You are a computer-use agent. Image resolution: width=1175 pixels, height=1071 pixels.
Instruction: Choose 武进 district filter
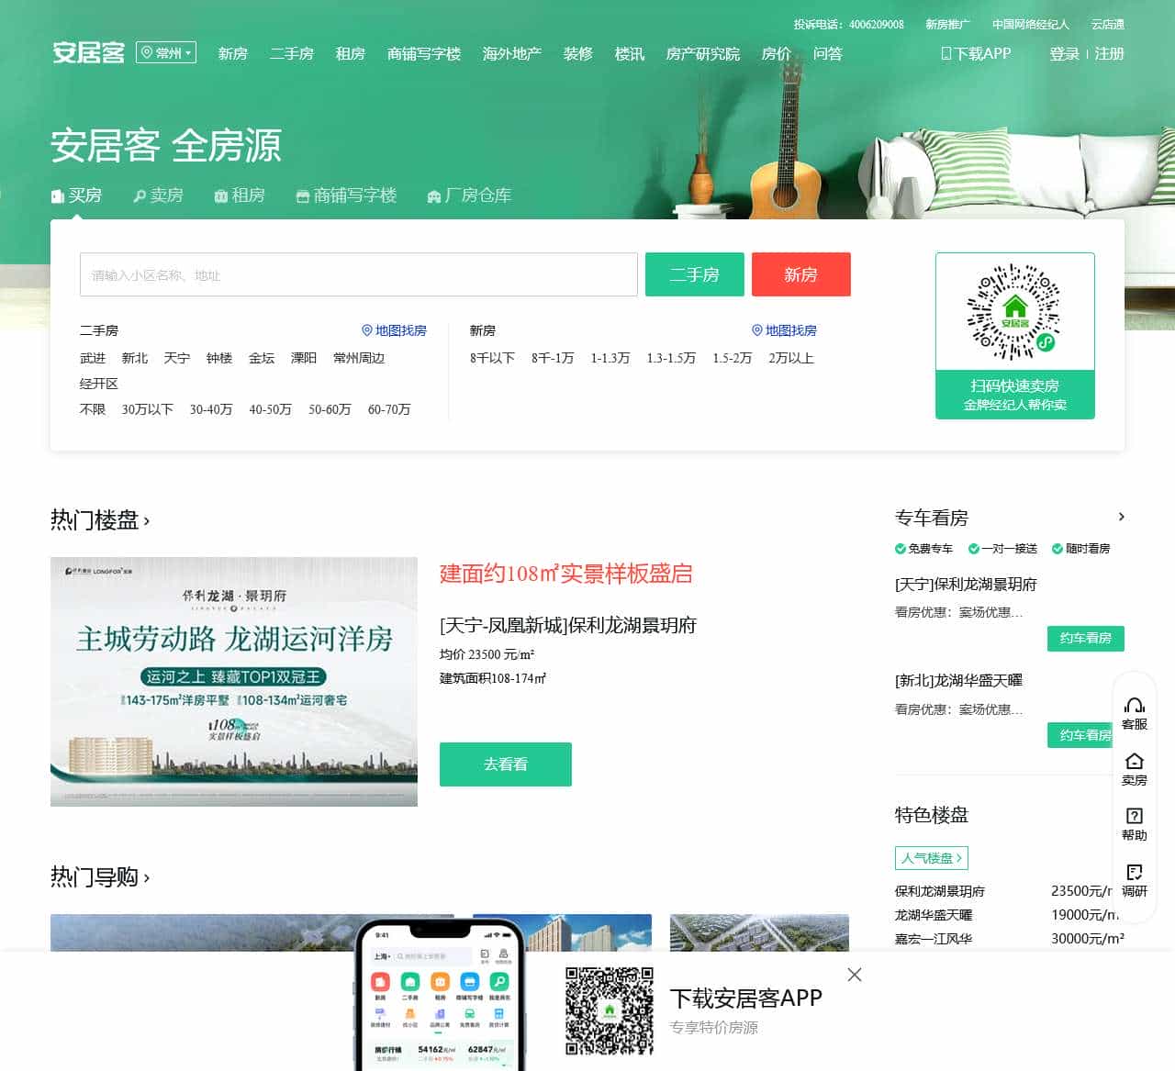(x=93, y=358)
